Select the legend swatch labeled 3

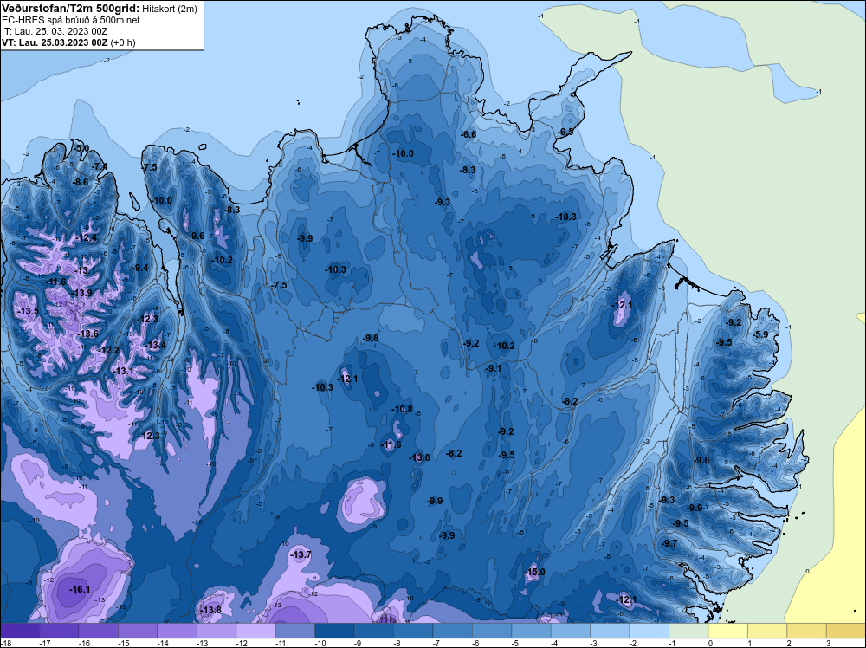[x=846, y=631]
